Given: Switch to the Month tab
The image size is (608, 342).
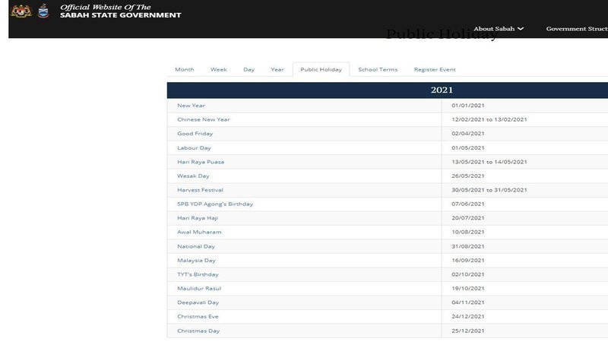Looking at the screenshot, I should click(184, 70).
